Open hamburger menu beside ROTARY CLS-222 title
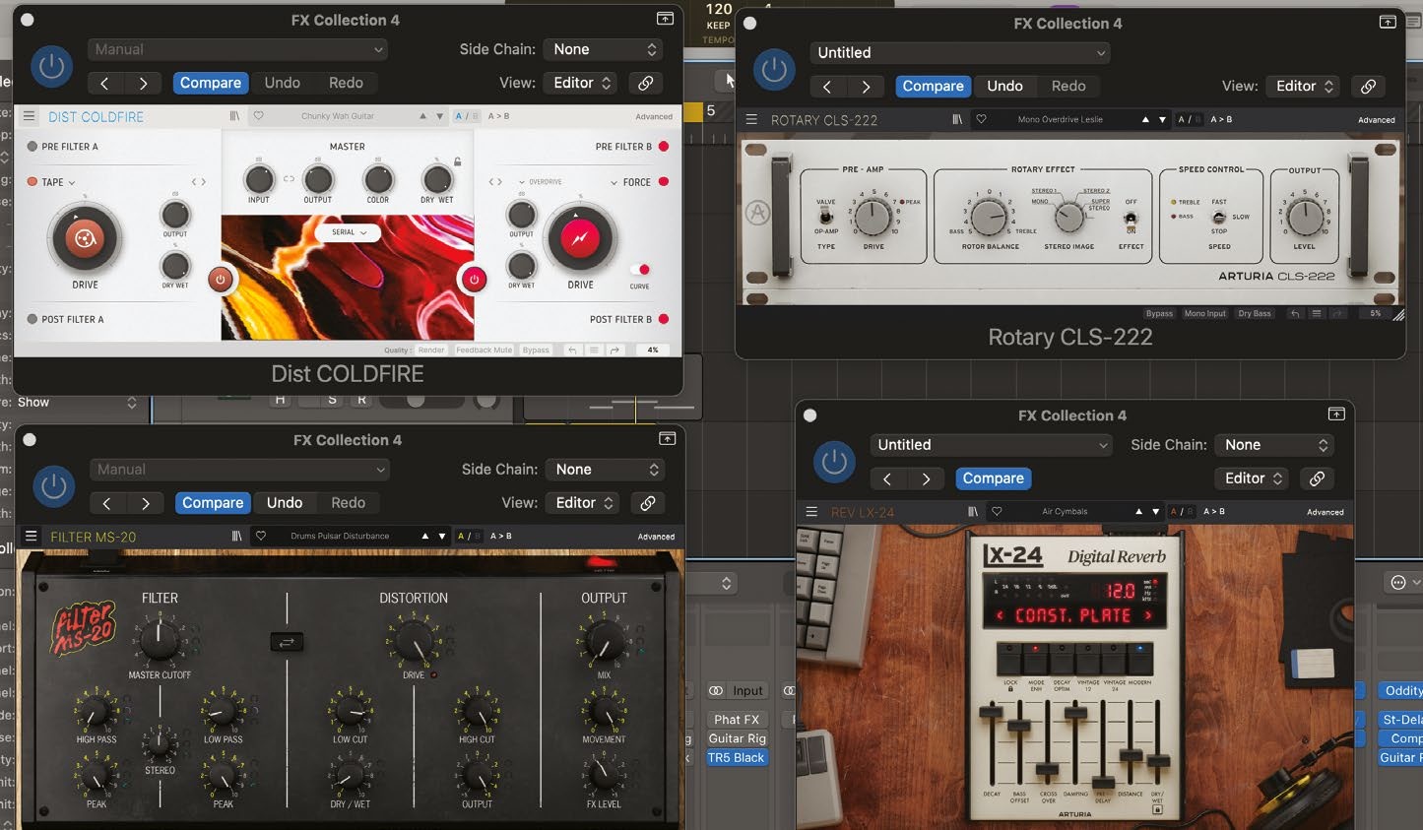Image resolution: width=1423 pixels, height=830 pixels. coord(752,119)
